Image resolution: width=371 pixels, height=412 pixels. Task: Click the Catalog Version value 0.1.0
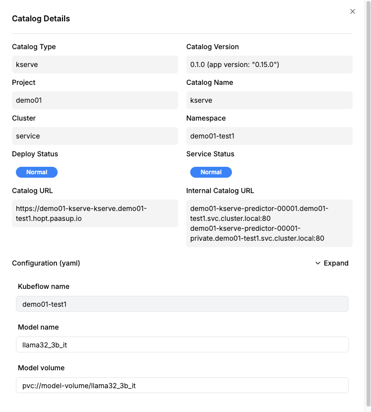click(x=269, y=65)
